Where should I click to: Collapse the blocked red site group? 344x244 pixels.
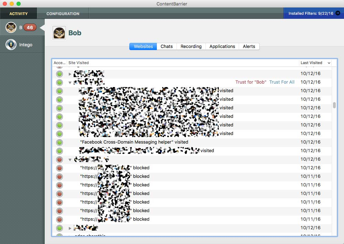coord(70,160)
